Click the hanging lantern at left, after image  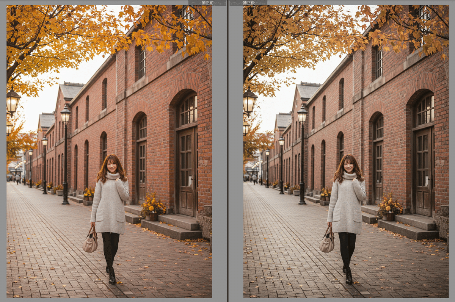click(249, 101)
